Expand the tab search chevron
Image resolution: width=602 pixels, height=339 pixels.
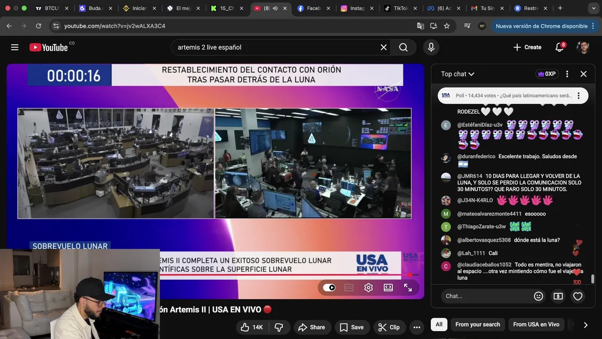coord(594,8)
